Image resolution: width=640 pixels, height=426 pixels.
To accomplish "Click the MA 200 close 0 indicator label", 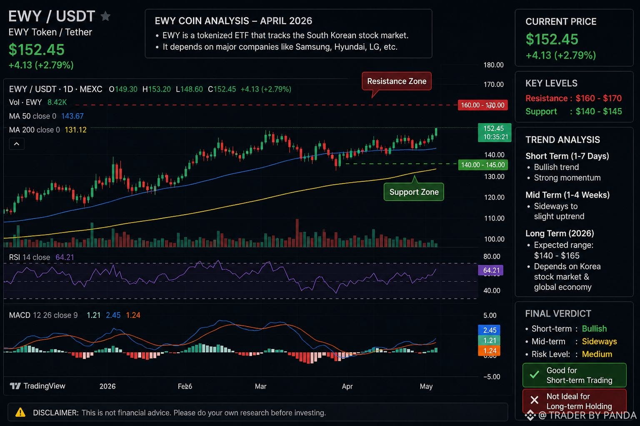I will click(x=35, y=130).
